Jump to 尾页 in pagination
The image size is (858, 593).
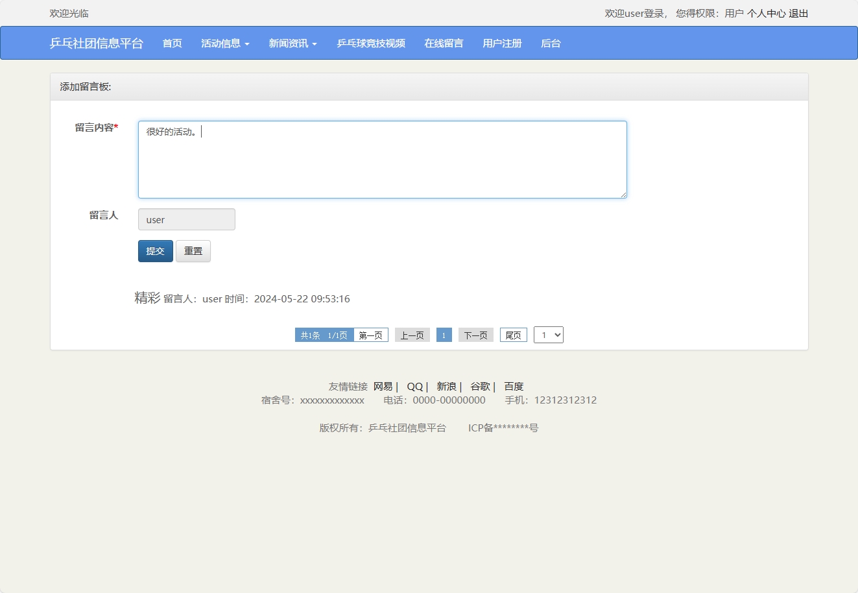pos(513,335)
